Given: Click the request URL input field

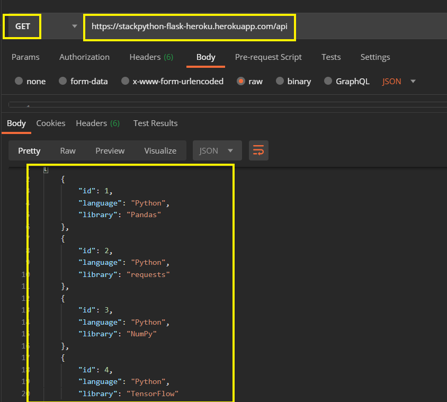Looking at the screenshot, I should [189, 26].
